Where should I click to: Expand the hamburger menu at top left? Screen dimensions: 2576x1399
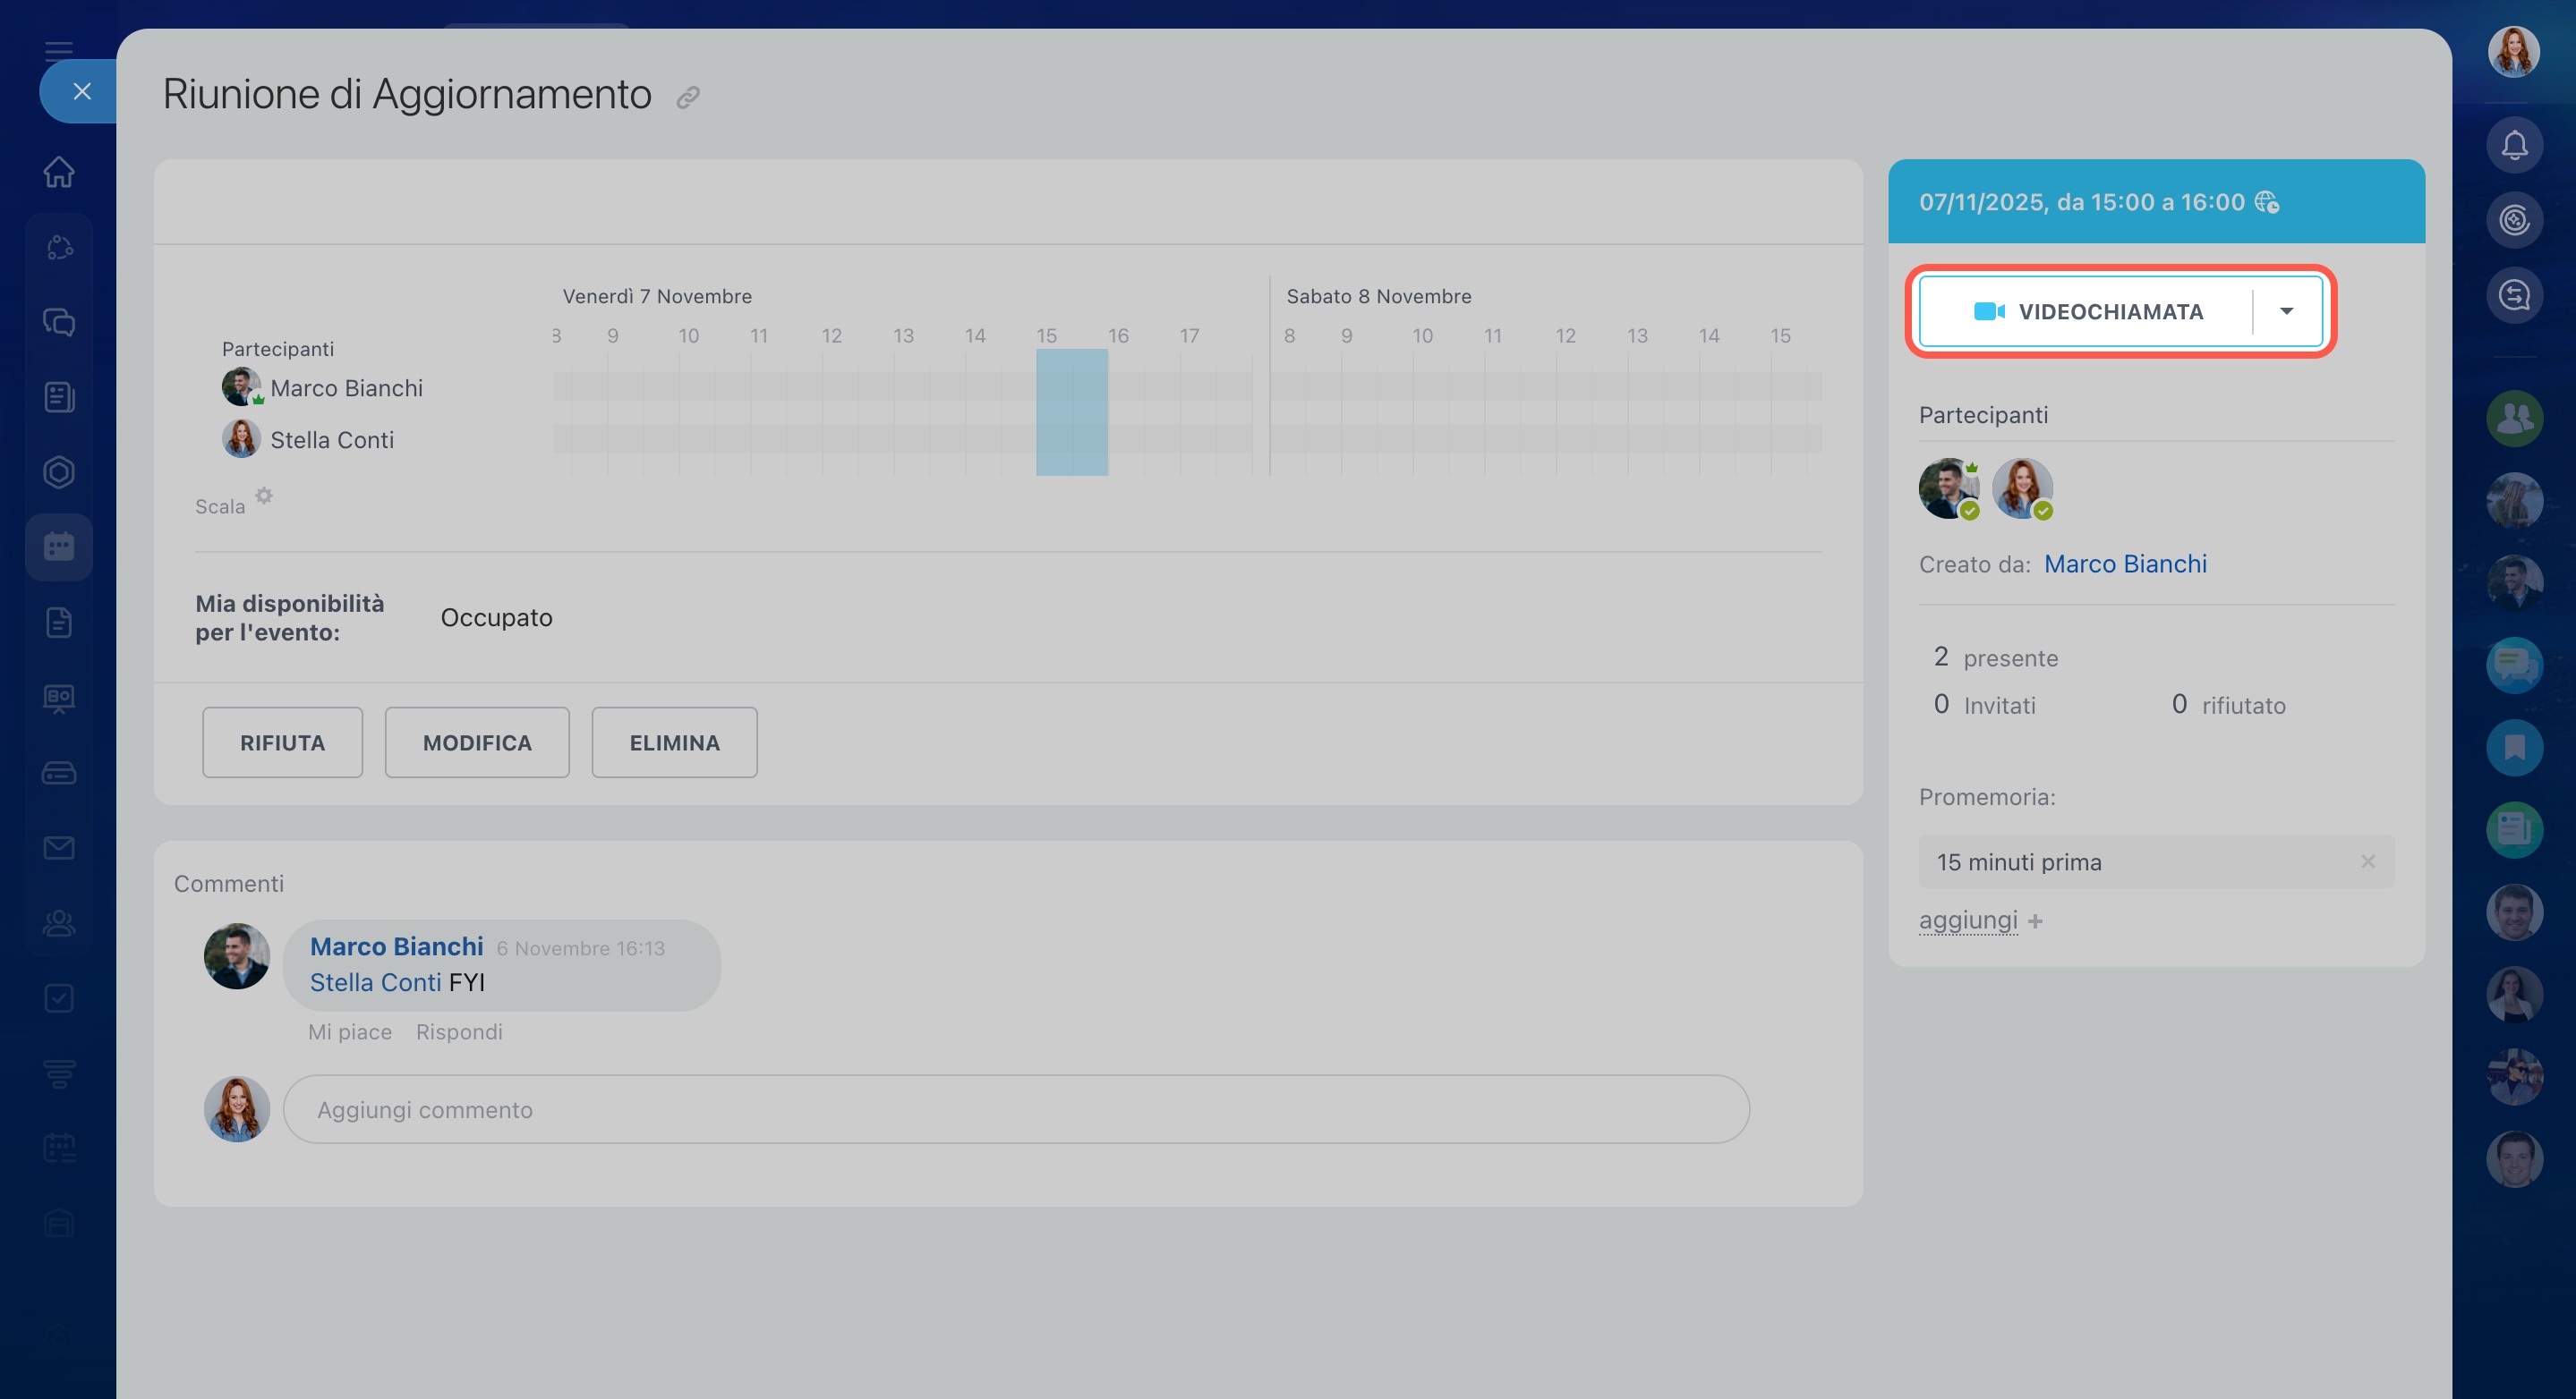click(59, 50)
